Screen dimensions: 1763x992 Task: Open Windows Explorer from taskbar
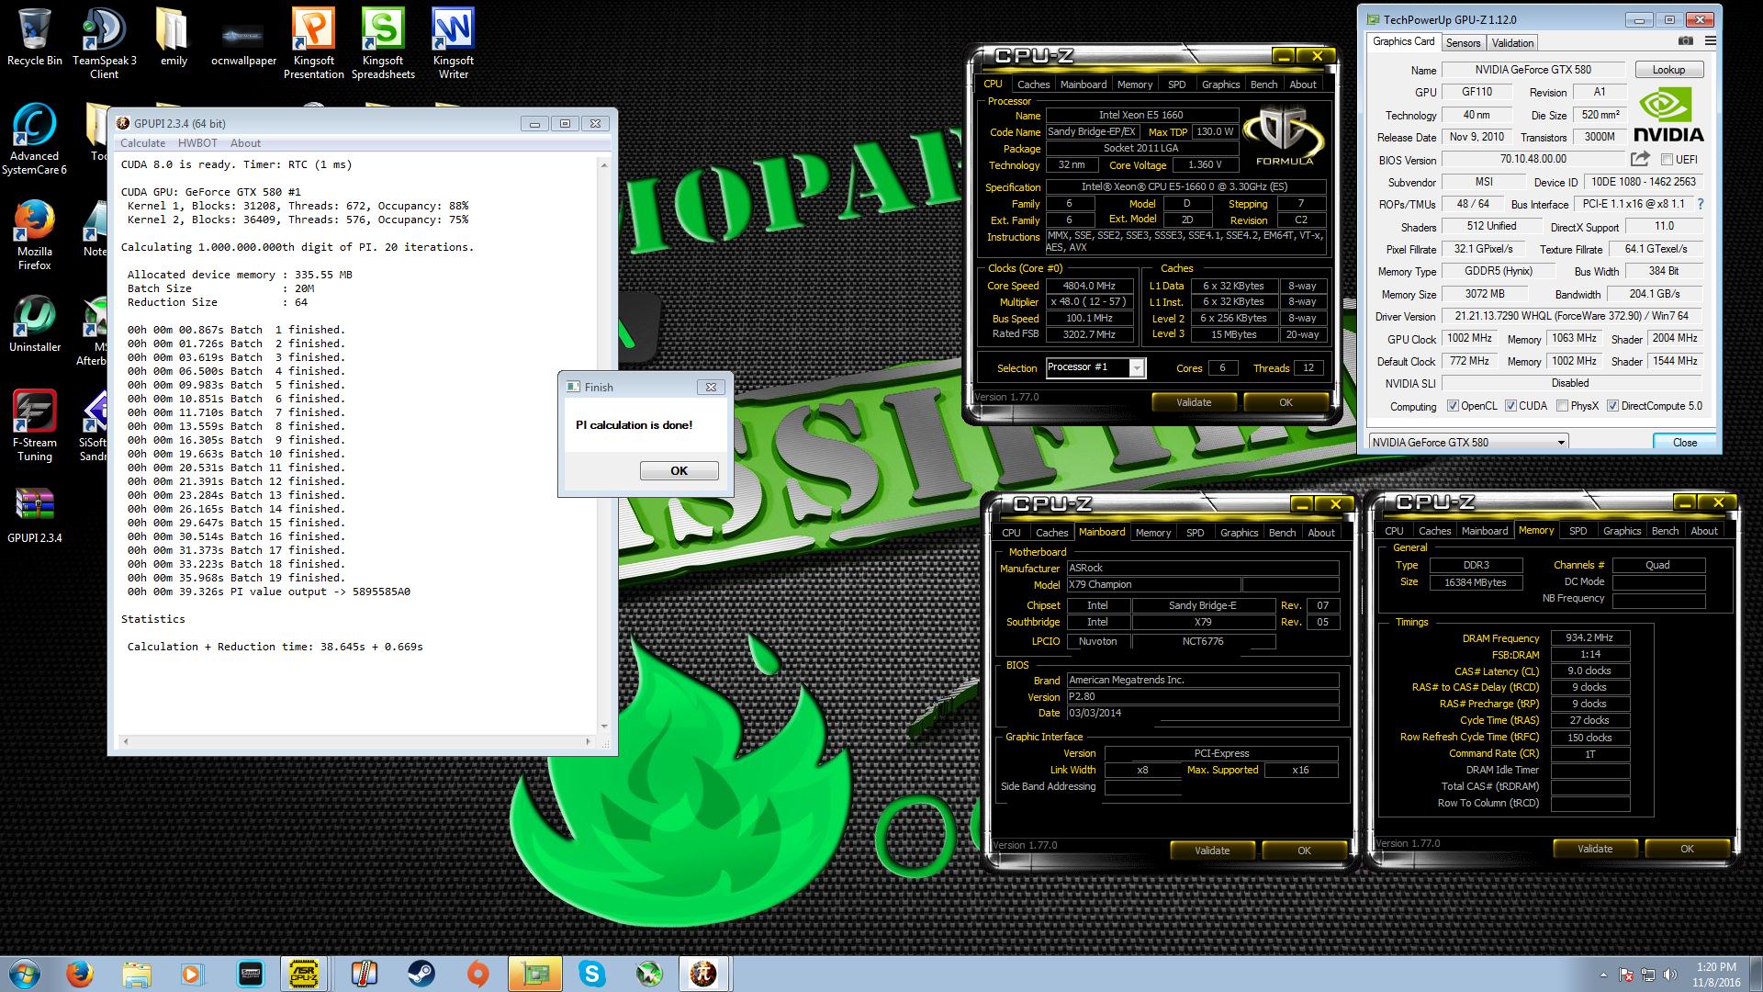tap(137, 974)
